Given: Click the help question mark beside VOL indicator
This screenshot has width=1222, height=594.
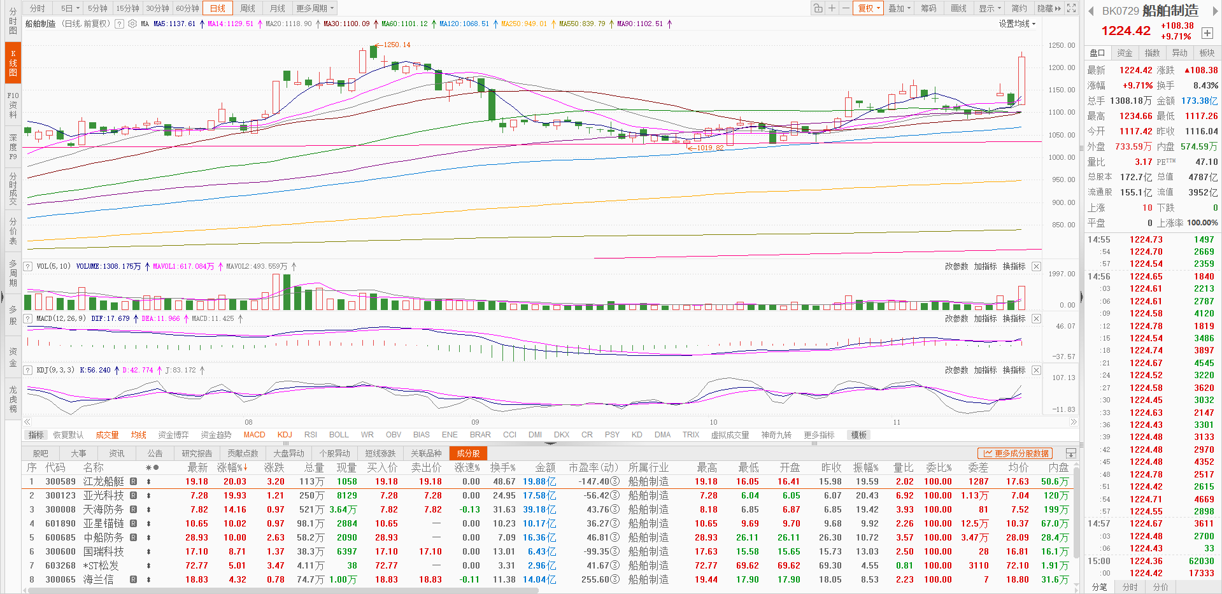Looking at the screenshot, I should 28,266.
